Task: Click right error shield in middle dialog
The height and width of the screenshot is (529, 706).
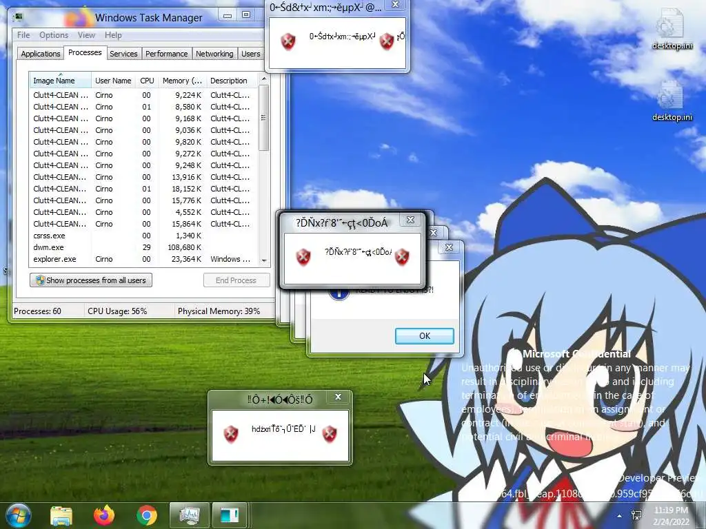Action: click(x=402, y=258)
